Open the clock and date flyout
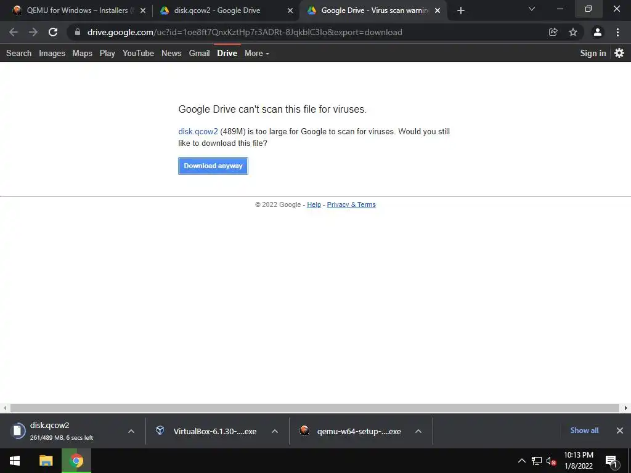The width and height of the screenshot is (631, 473). click(579, 461)
